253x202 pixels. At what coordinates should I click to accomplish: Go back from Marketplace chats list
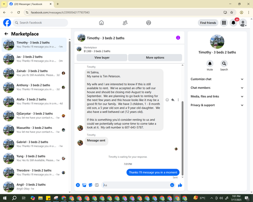[6, 34]
